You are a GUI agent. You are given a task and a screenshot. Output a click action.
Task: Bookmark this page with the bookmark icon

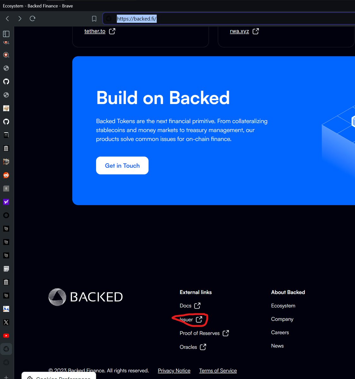click(x=94, y=19)
